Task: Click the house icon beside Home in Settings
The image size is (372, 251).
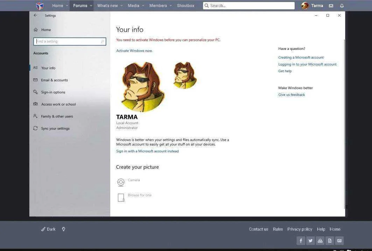Action: click(36, 30)
